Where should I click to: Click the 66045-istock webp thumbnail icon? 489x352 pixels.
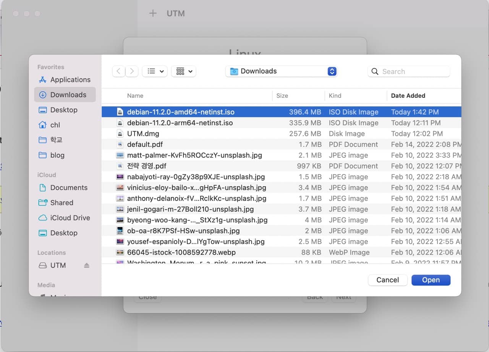pos(120,252)
